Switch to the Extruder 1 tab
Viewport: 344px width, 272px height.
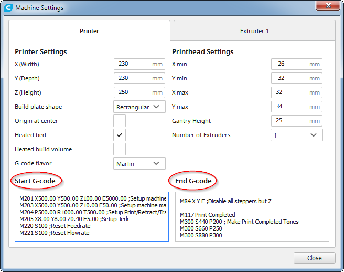(254, 31)
